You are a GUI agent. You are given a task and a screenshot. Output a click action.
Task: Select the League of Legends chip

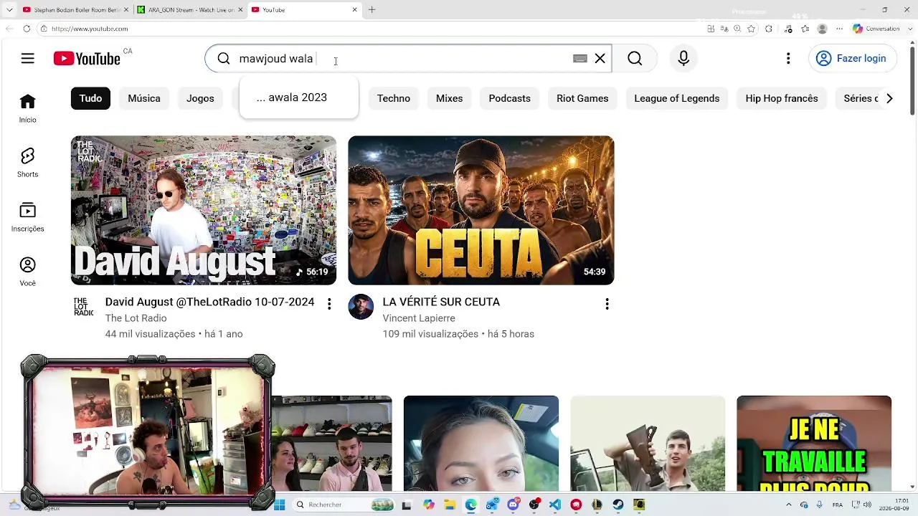676,98
